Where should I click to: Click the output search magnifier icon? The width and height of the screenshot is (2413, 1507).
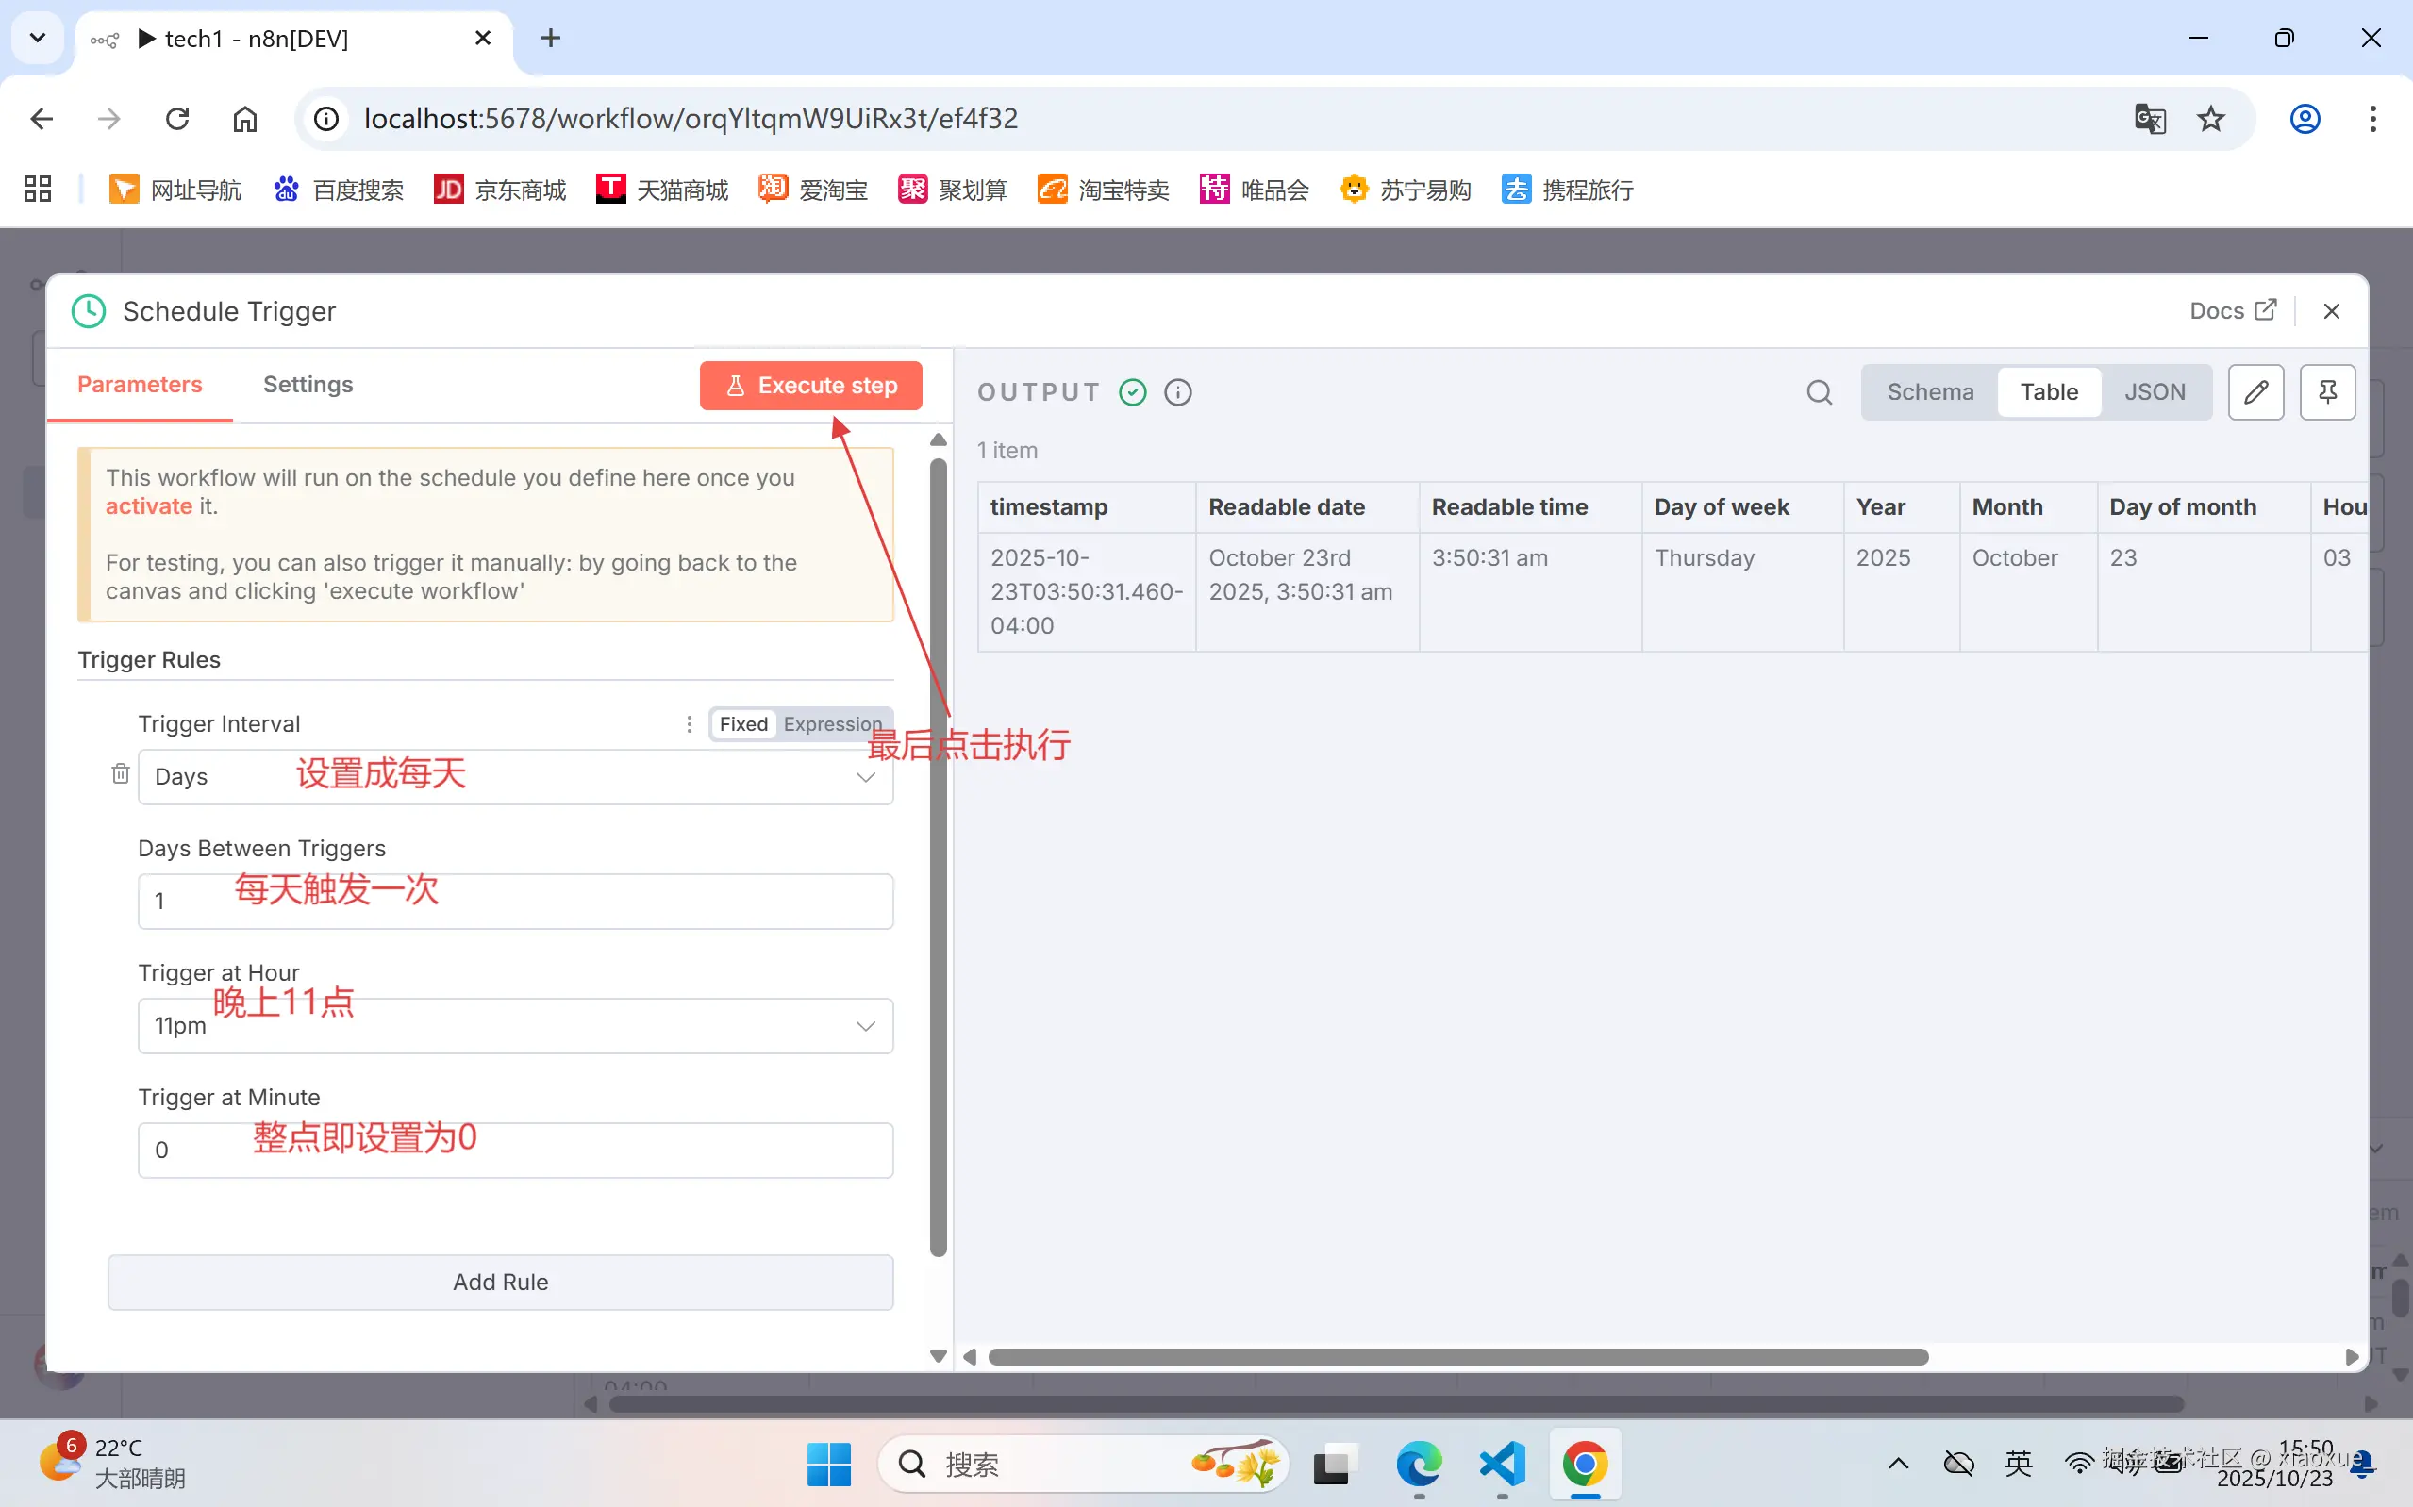click(1819, 391)
